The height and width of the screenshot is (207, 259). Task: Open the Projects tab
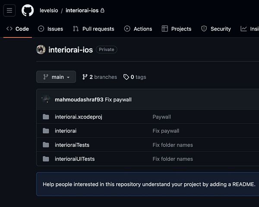click(177, 29)
